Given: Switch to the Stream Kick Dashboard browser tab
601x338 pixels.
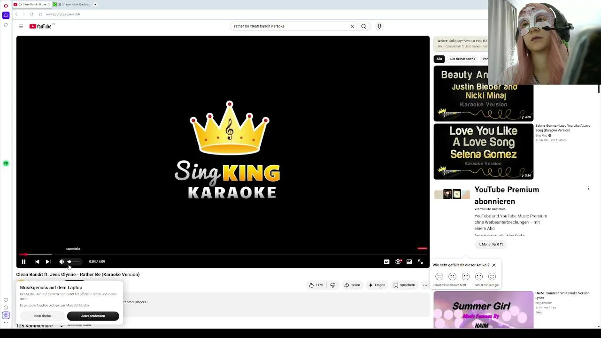Looking at the screenshot, I should point(71,4).
